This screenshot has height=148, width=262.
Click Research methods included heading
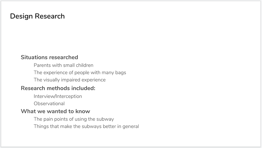(58, 88)
